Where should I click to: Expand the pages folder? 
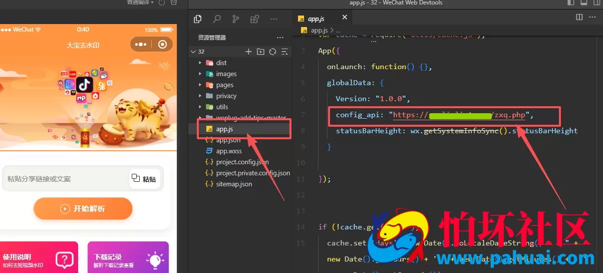point(200,85)
